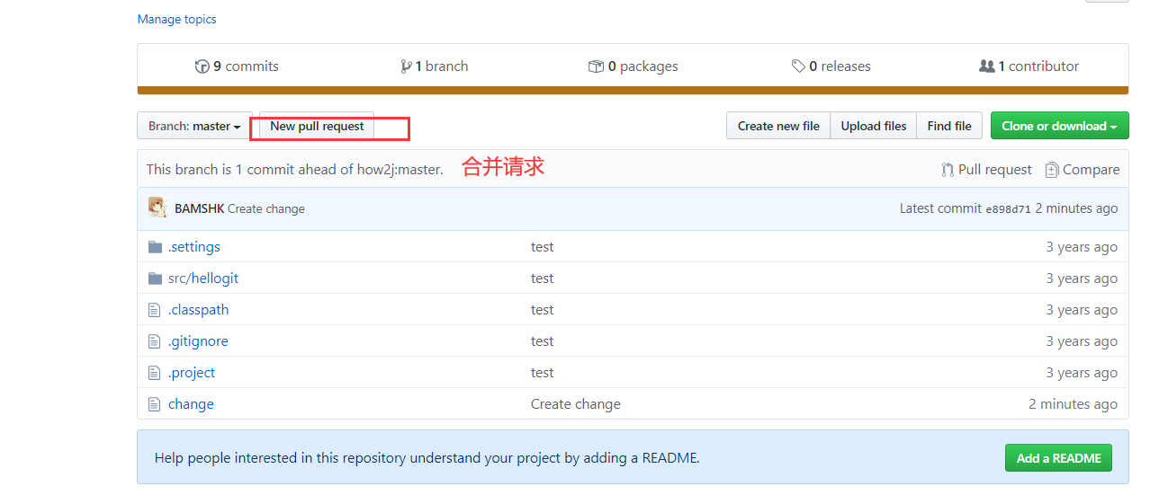Click the change file icon
Image resolution: width=1159 pixels, height=495 pixels.
click(154, 403)
